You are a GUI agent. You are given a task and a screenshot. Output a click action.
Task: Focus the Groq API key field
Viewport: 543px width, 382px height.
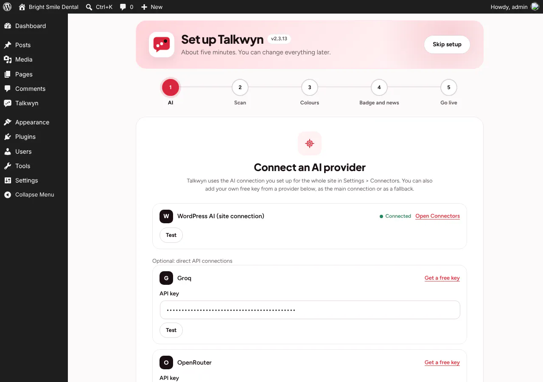tap(310, 310)
